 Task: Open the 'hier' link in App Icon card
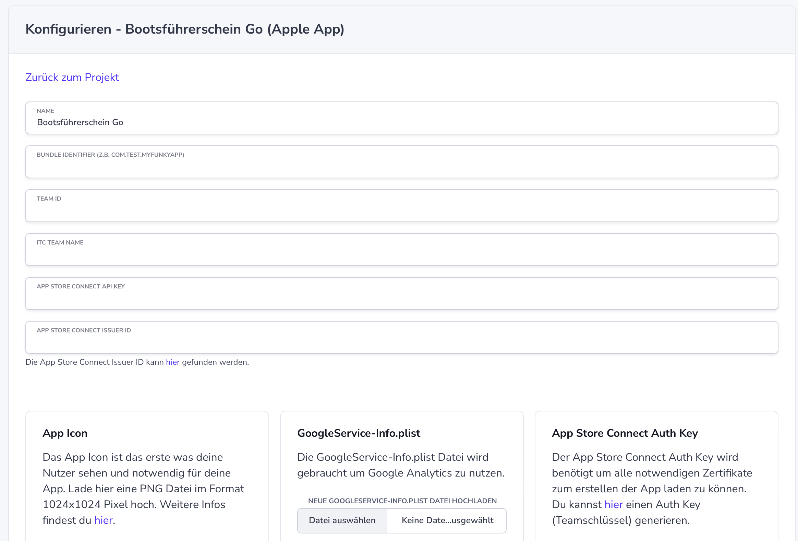pos(104,520)
